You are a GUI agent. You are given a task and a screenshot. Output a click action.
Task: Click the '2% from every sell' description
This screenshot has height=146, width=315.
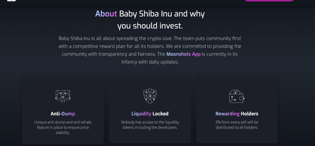(x=237, y=125)
